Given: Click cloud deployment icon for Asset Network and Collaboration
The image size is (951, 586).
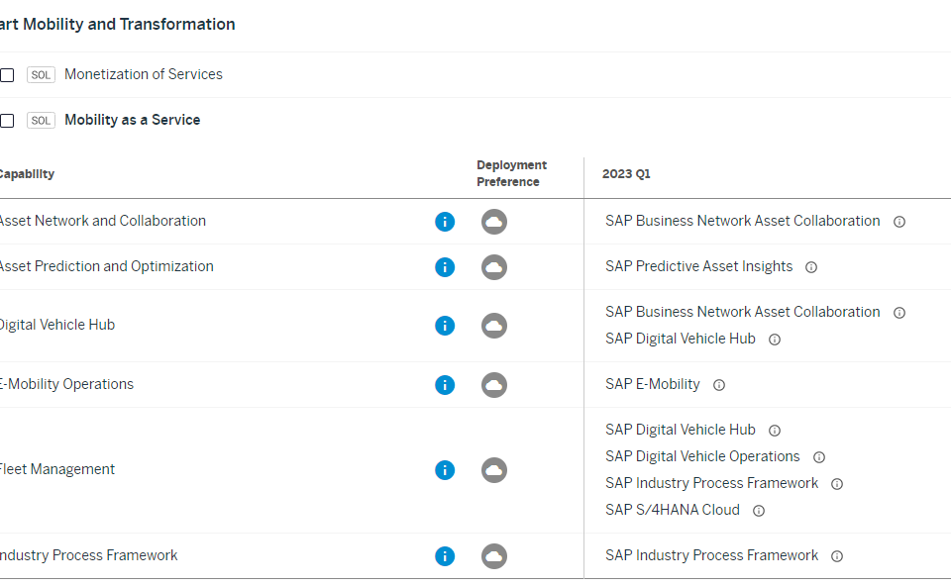Looking at the screenshot, I should tap(494, 222).
